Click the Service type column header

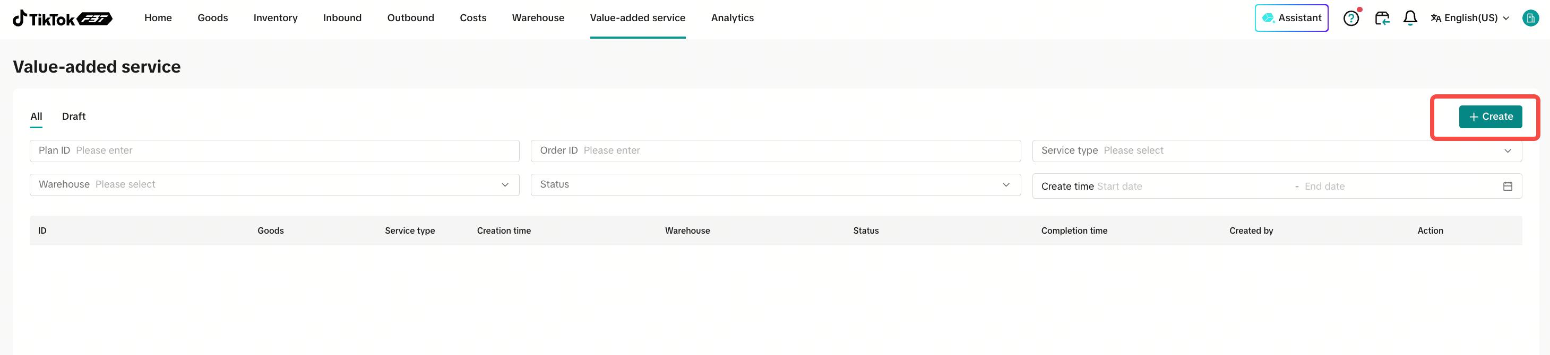[410, 230]
